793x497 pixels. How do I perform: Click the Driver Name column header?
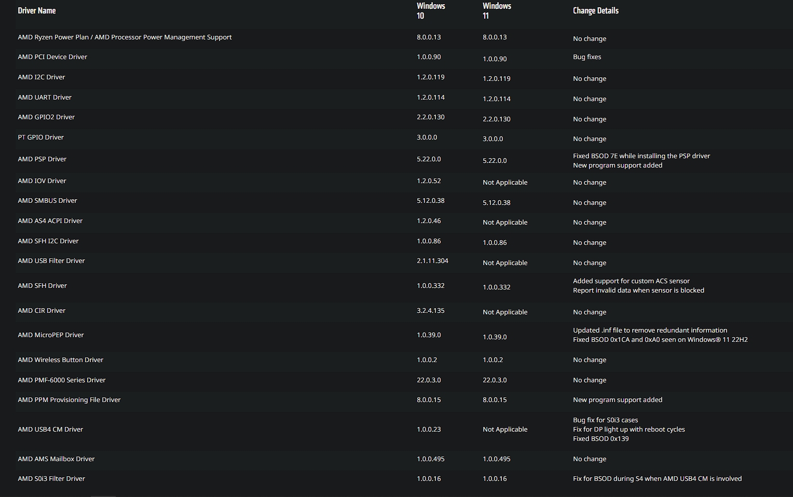(x=36, y=10)
